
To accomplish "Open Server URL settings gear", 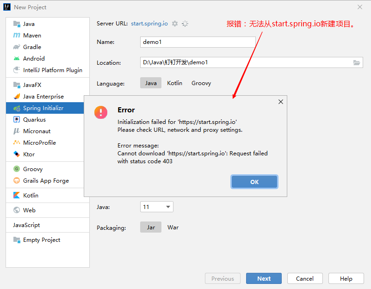I will (x=175, y=24).
